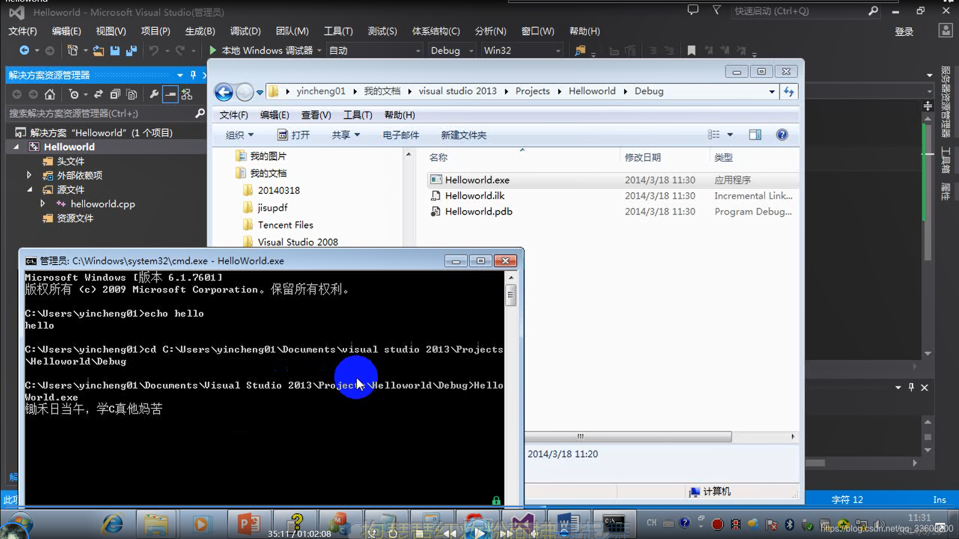Click 新建文件夹 in Explorer toolbar
Viewport: 959px width, 539px height.
[463, 135]
